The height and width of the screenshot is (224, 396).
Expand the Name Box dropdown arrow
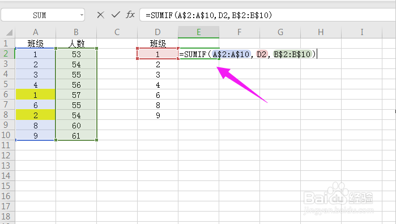pos(82,15)
